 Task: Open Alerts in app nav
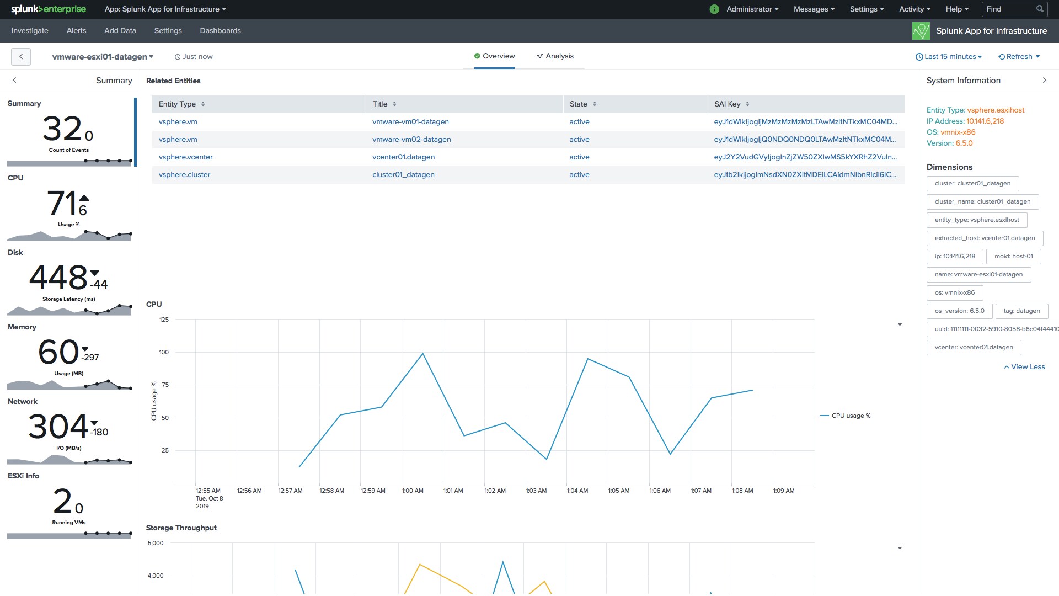click(76, 30)
